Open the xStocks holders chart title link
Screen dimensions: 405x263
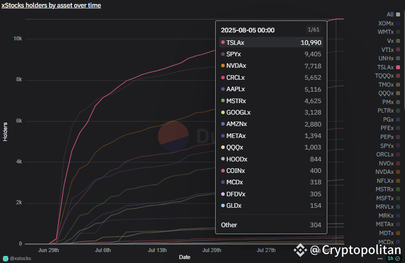point(51,5)
